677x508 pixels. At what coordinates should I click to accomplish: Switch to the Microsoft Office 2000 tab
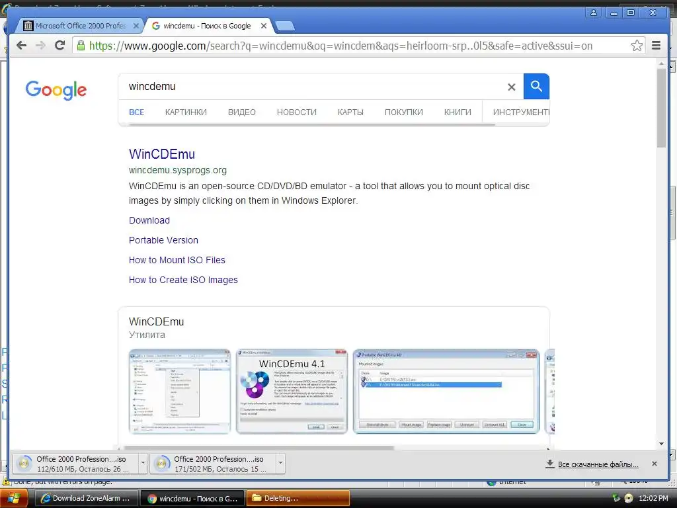81,26
